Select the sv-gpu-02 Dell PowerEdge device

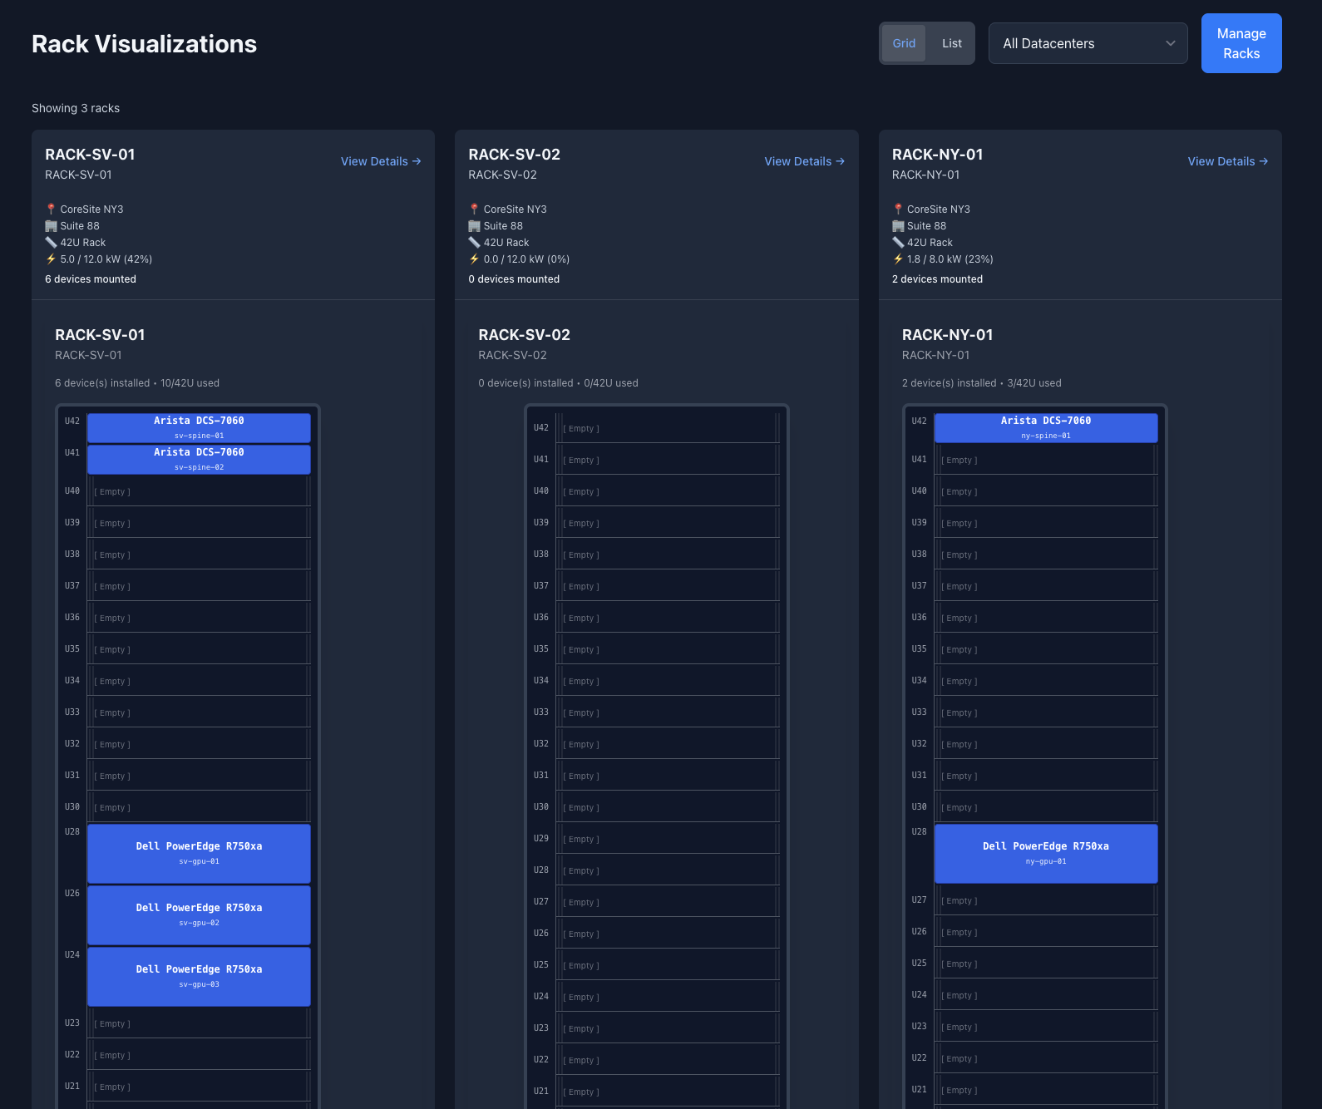pos(199,914)
